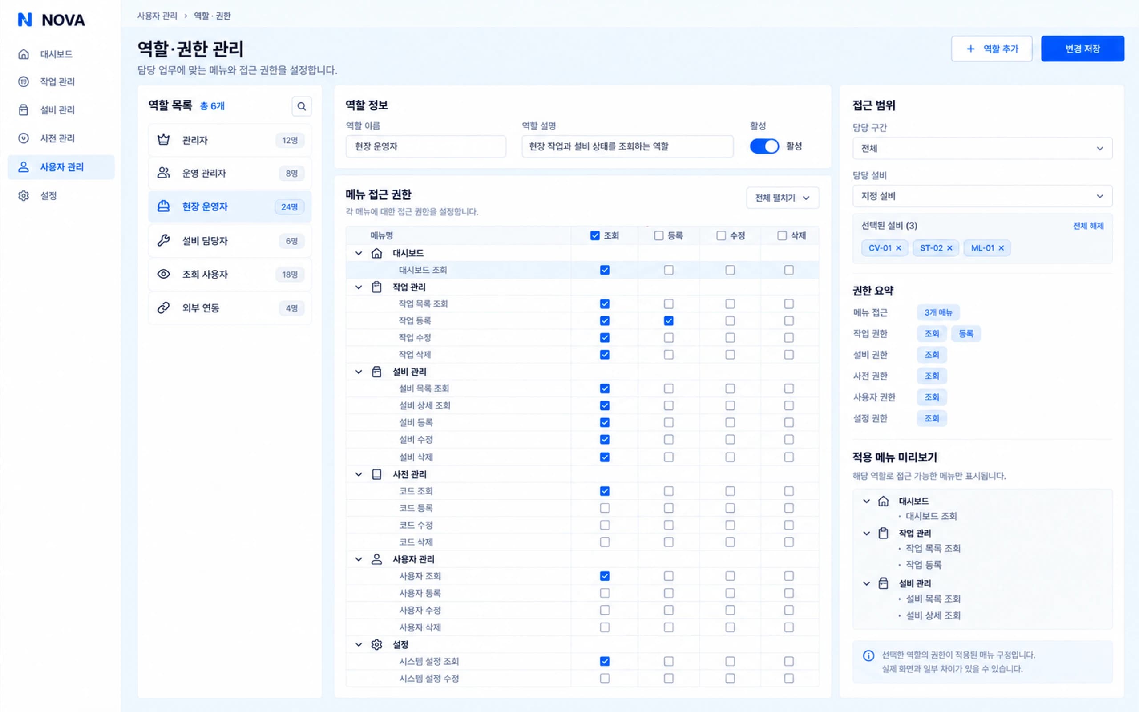
Task: Check the 조회 box for 코드 등록
Action: point(605,508)
